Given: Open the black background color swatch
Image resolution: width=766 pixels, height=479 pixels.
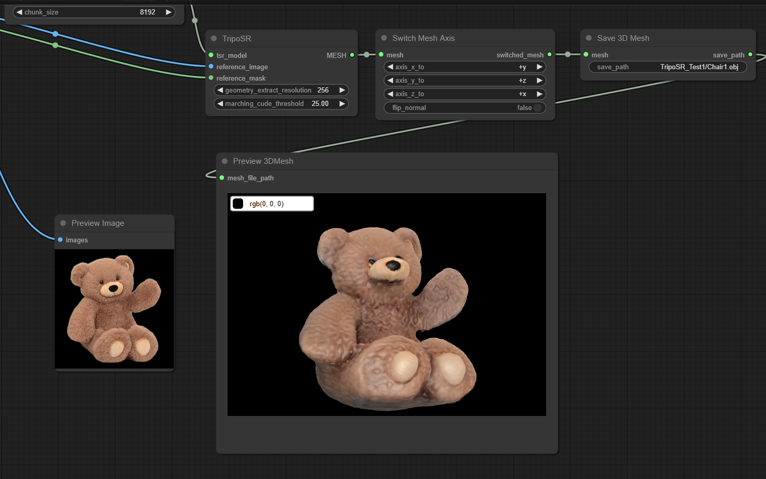Looking at the screenshot, I should pyautogui.click(x=238, y=204).
